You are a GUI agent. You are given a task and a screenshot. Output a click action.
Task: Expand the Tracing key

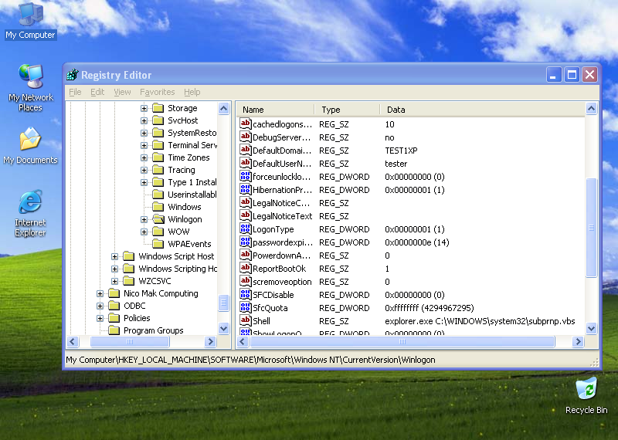tap(144, 170)
